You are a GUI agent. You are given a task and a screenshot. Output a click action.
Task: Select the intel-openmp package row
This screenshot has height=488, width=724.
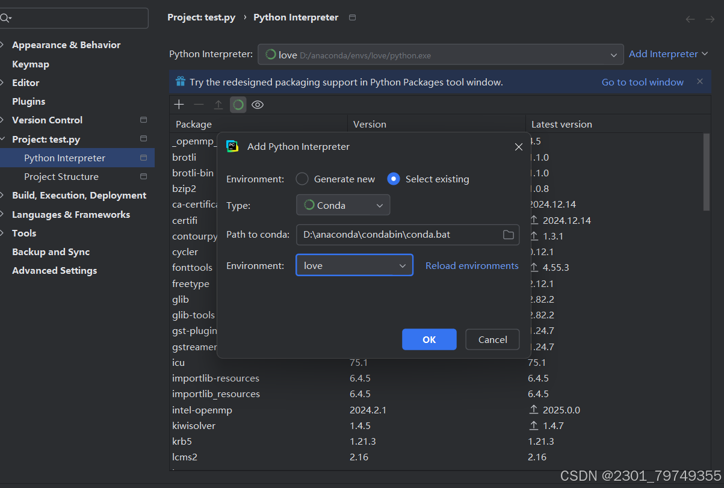pyautogui.click(x=436, y=410)
